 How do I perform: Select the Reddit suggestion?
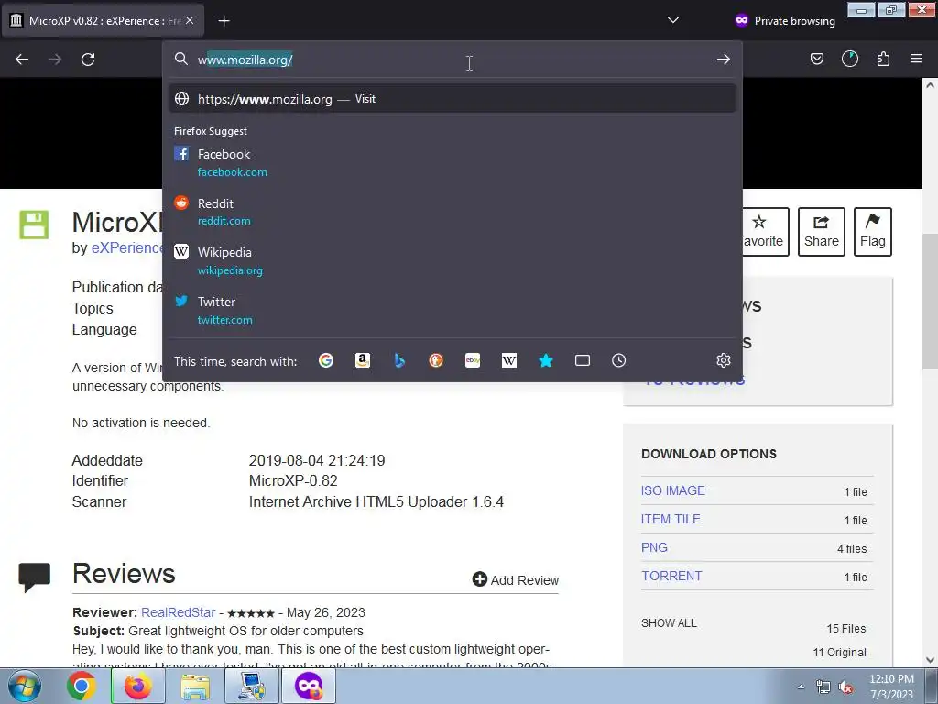tap(453, 212)
